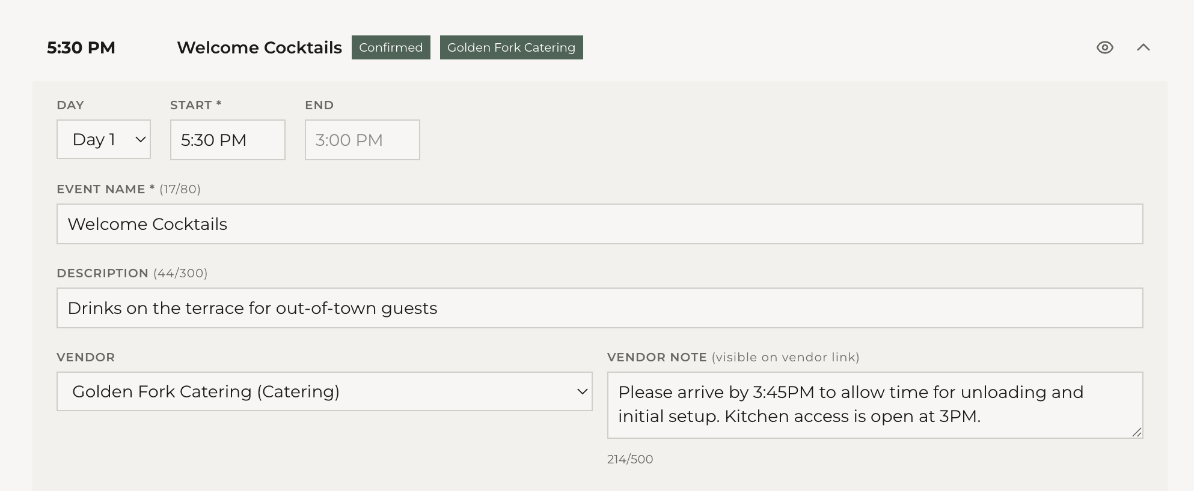Click the Start time field showing 5:30 PM
Viewport: 1194px width, 491px height.
click(227, 140)
